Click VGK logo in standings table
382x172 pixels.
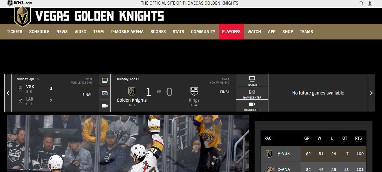(x=269, y=154)
